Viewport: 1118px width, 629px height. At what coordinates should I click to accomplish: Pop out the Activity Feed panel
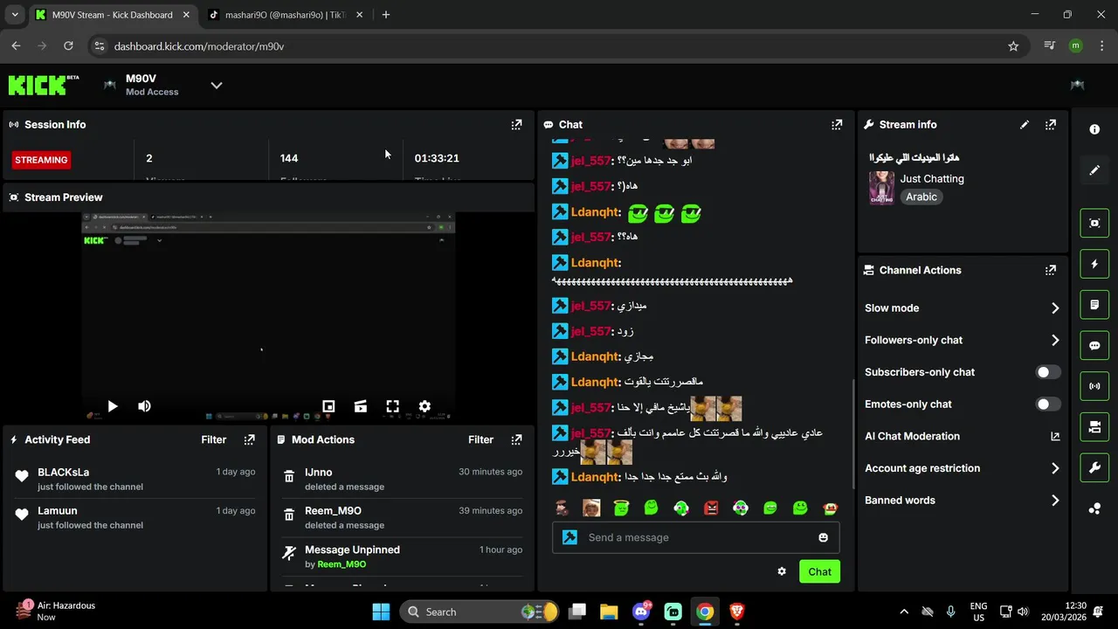(x=249, y=439)
